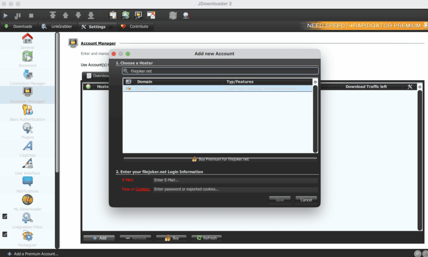The image size is (428, 257).
Task: Click the settings sidebar scrollbar
Action: click(57, 102)
